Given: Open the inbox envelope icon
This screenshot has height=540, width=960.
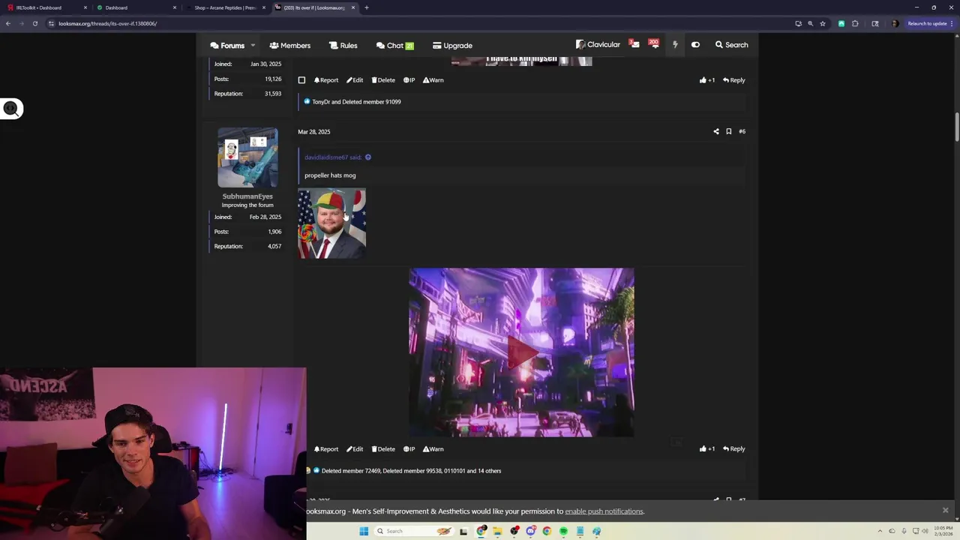Looking at the screenshot, I should point(634,44).
